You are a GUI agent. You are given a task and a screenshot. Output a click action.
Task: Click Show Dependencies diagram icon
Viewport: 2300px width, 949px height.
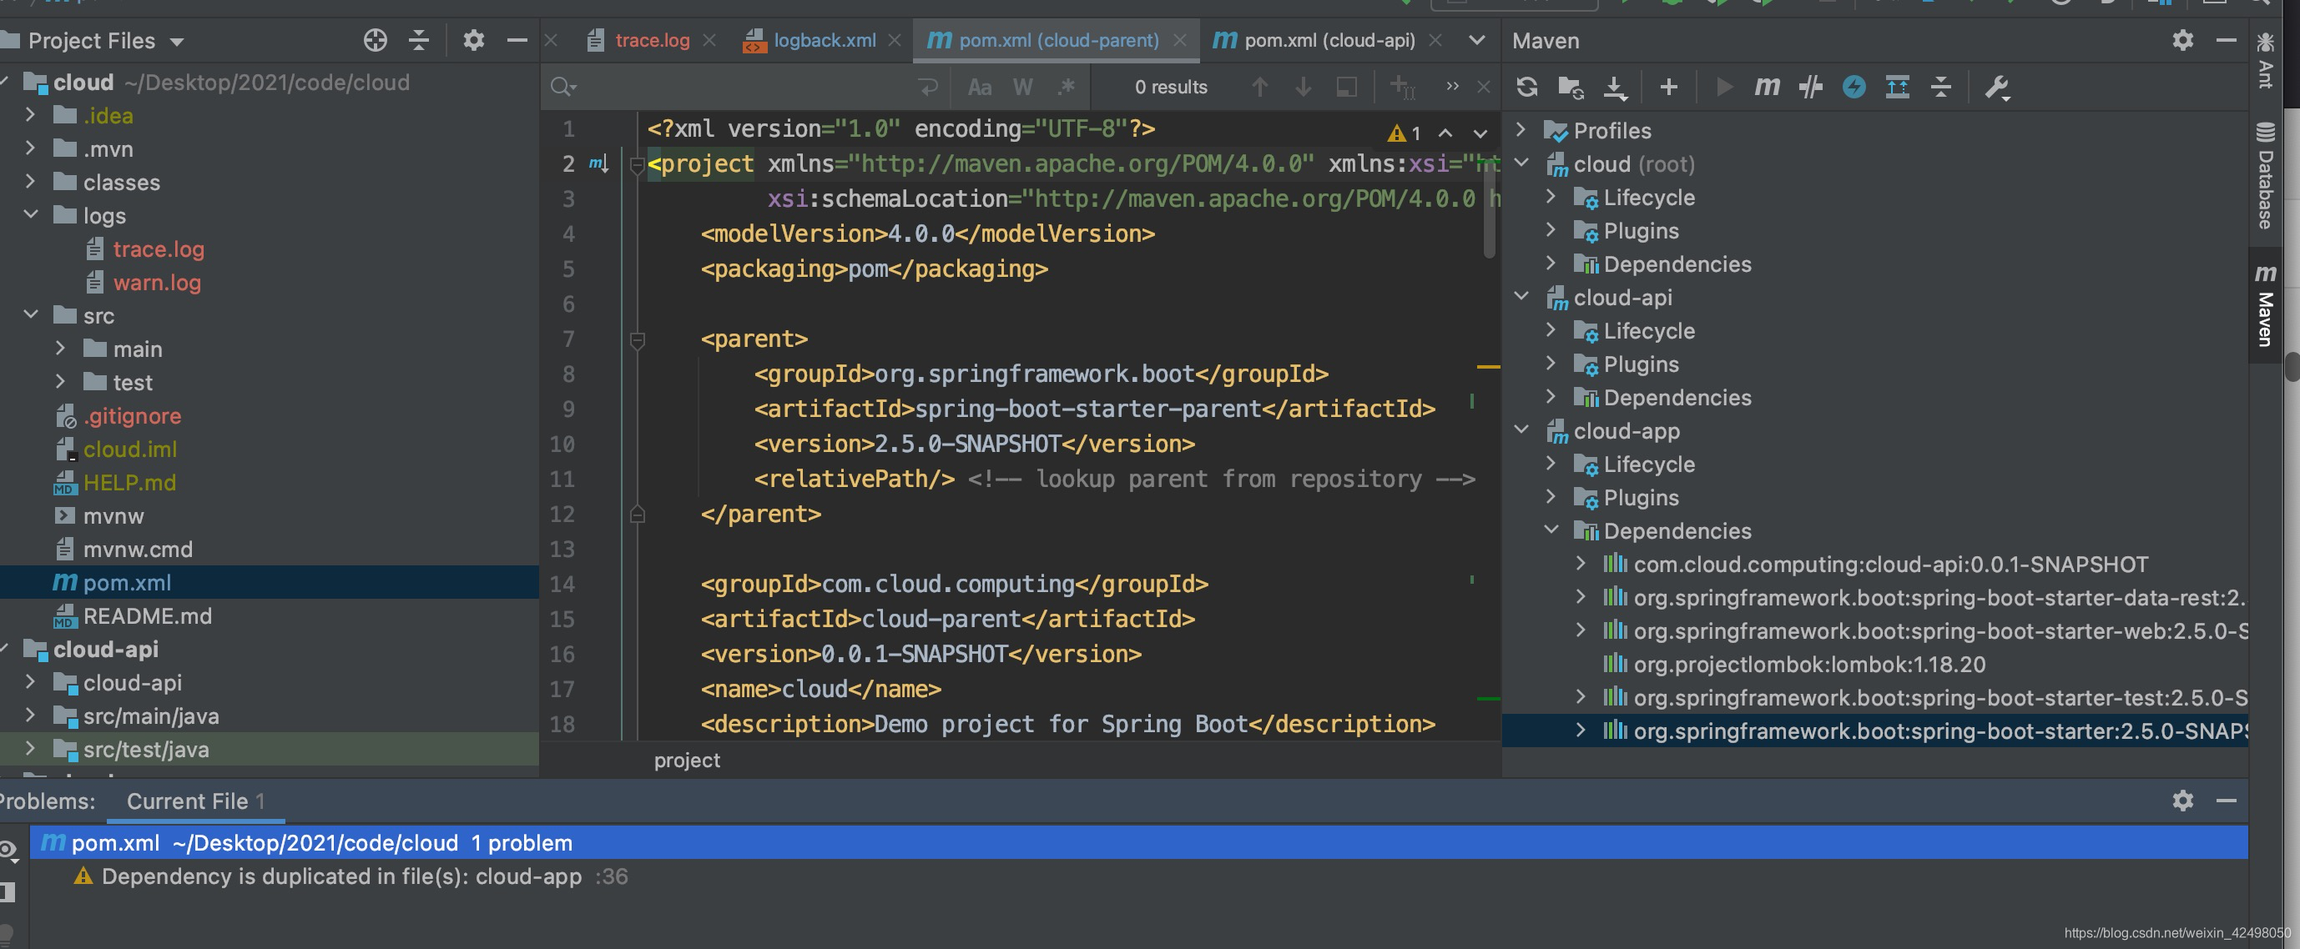coord(1897,87)
